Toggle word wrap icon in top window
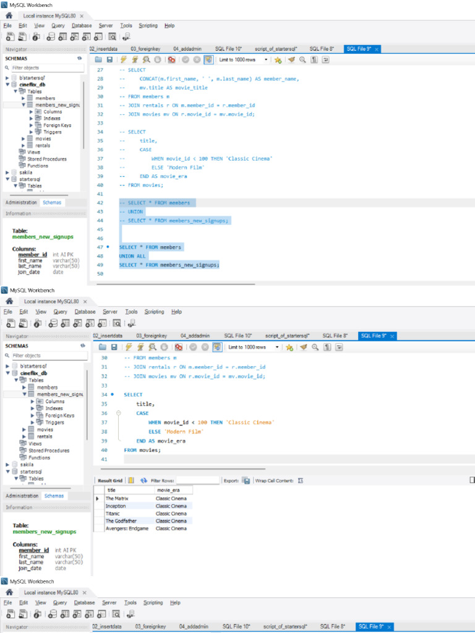475x633 pixels. point(325,60)
